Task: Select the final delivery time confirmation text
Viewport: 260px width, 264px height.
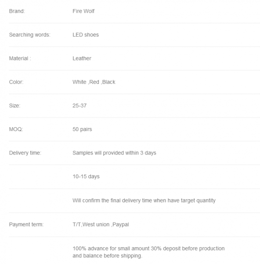Action: pos(144,201)
